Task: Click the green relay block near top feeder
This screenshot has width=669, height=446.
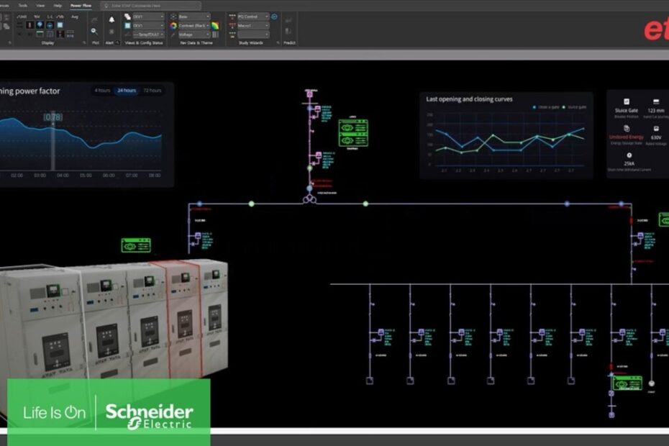Action: [353, 133]
